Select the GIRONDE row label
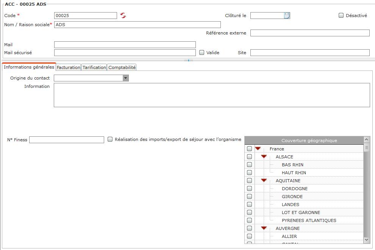 point(292,197)
